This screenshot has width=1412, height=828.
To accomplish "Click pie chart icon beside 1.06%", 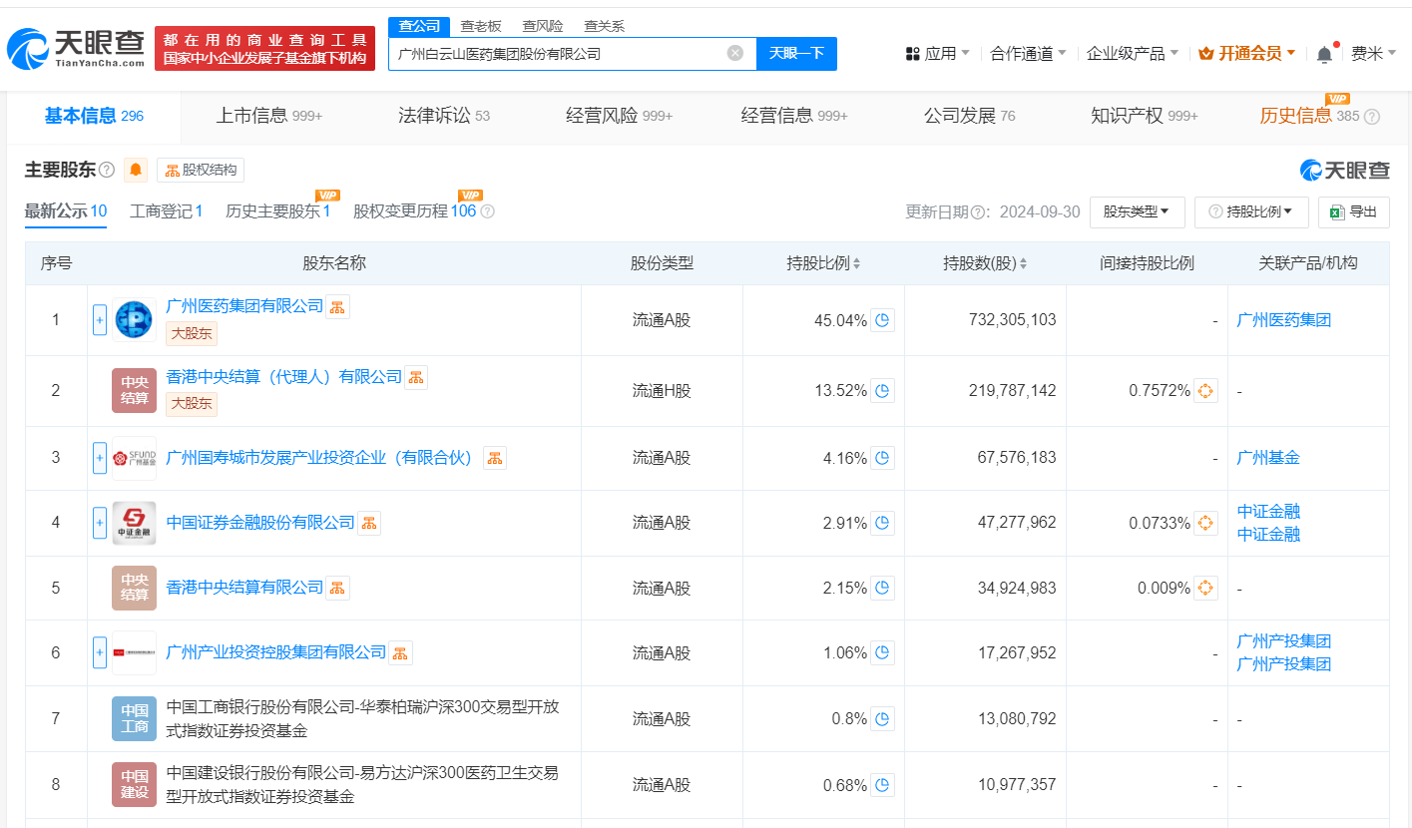I will pyautogui.click(x=882, y=653).
